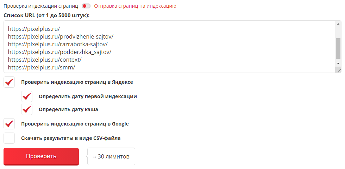Screen dimensions: 345x169
Task: Click the textarea resize handle corner
Action: click(x=339, y=70)
